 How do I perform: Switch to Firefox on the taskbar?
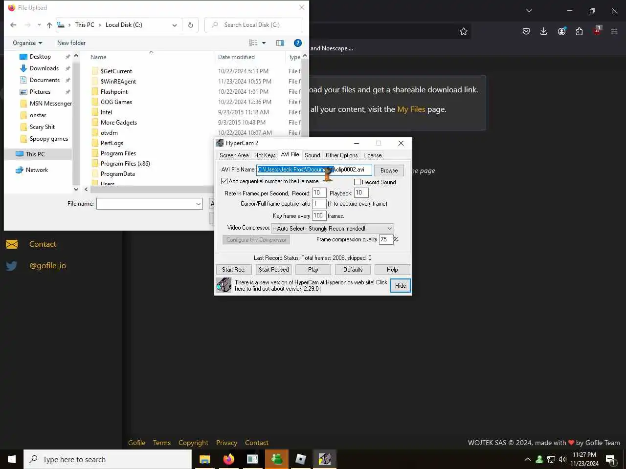[x=228, y=459]
